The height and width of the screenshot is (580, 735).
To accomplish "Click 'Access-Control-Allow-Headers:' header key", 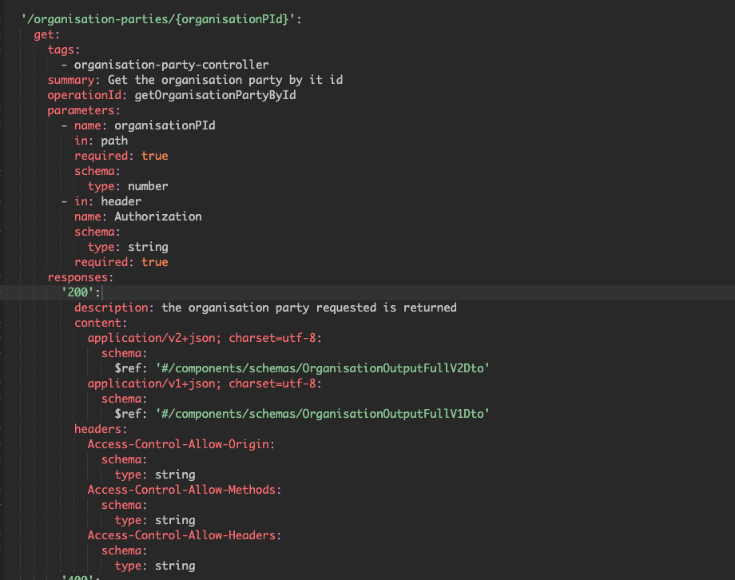I will point(185,535).
